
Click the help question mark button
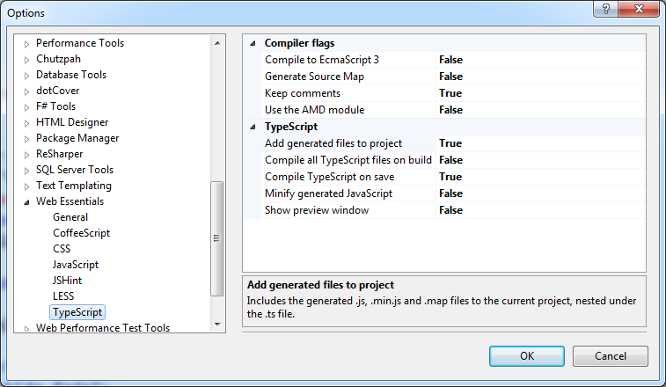tap(606, 9)
